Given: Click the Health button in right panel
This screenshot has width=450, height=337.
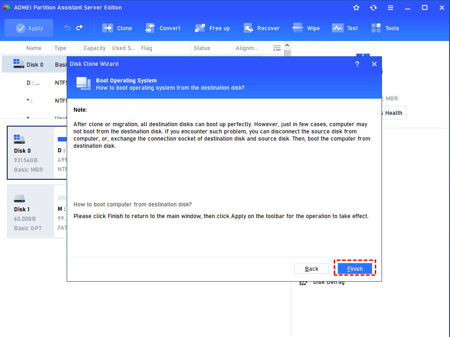Looking at the screenshot, I should coord(393,113).
